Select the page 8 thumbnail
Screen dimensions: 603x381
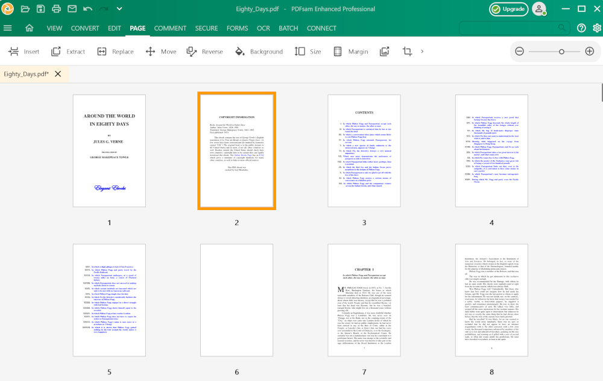[491, 300]
